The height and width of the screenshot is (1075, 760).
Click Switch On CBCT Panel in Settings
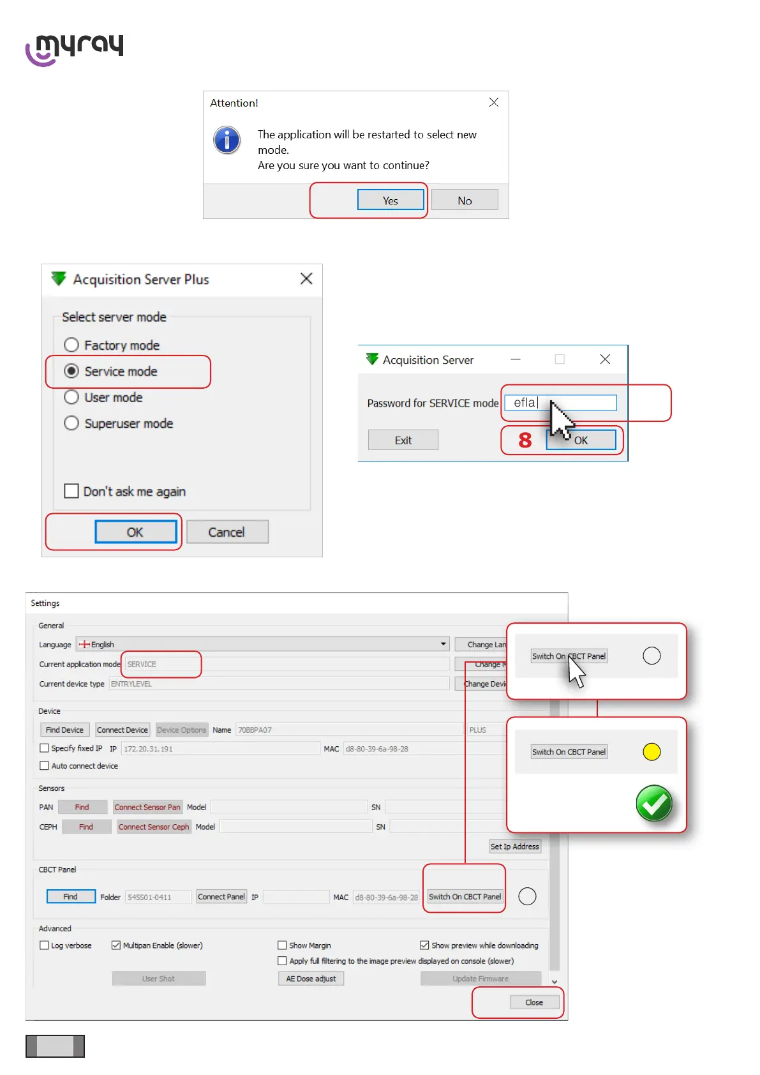click(x=465, y=896)
